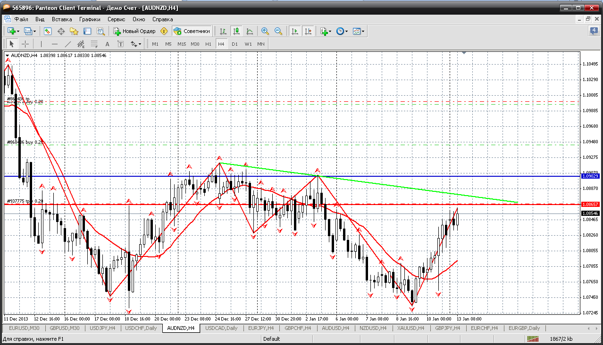Click the blue horizontal price level line
The width and height of the screenshot is (603, 345).
[283, 176]
